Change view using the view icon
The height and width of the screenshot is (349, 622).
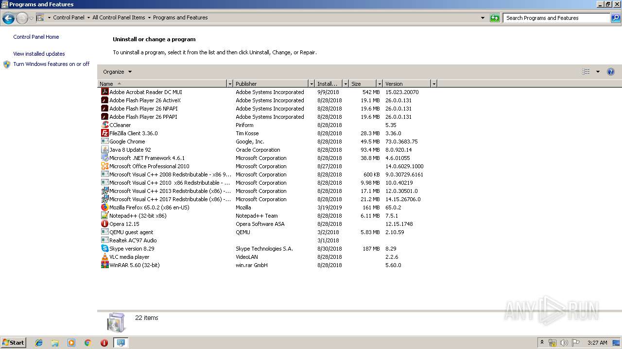(586, 72)
